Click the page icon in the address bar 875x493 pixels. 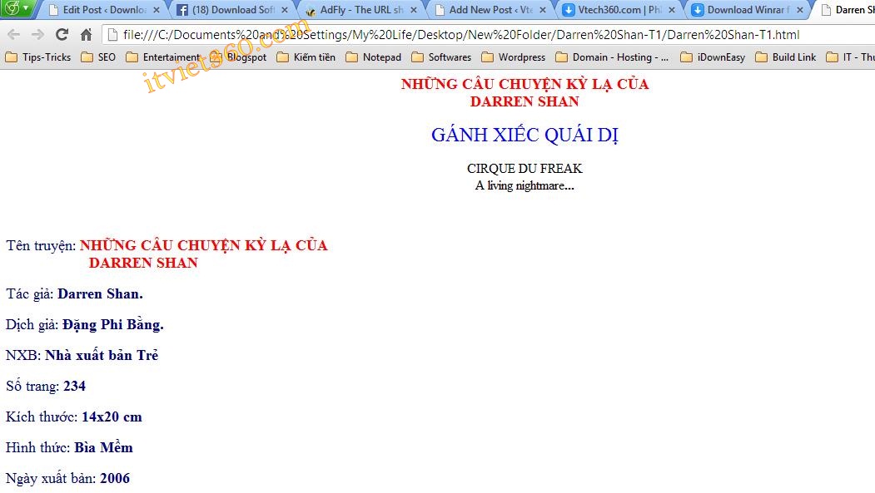pyautogui.click(x=111, y=36)
